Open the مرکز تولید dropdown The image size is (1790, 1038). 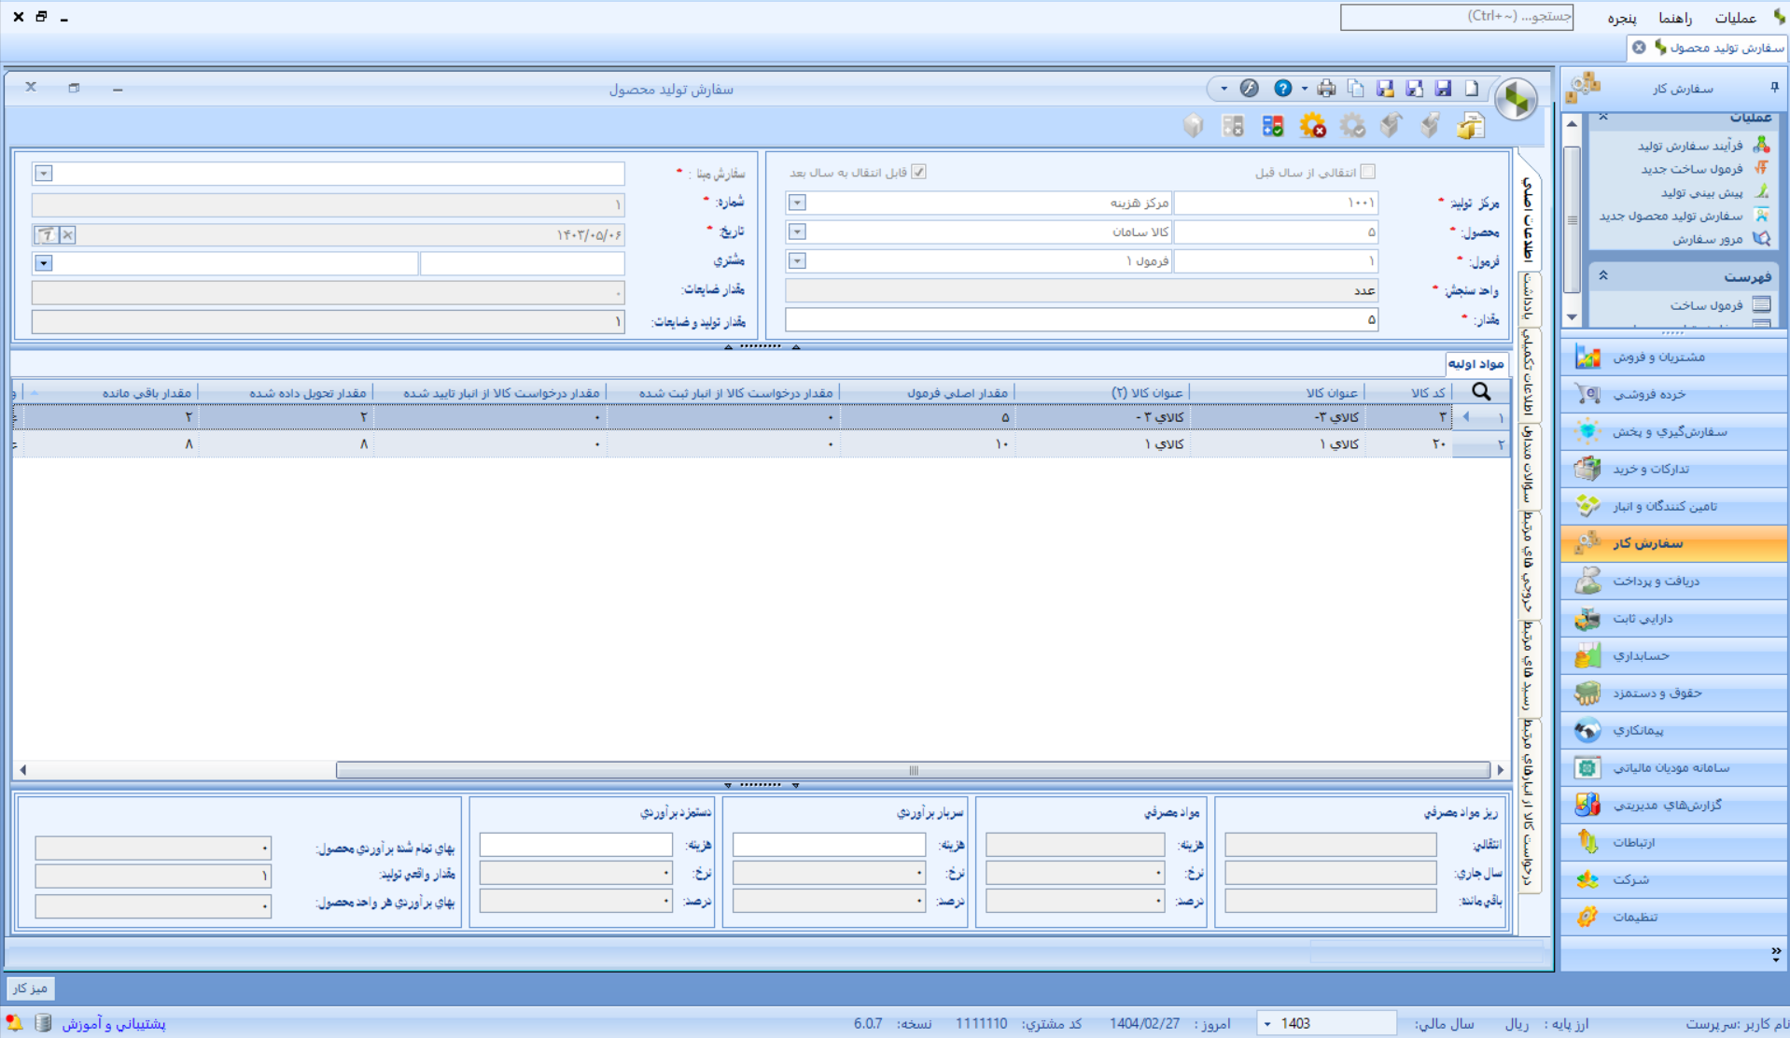[797, 203]
